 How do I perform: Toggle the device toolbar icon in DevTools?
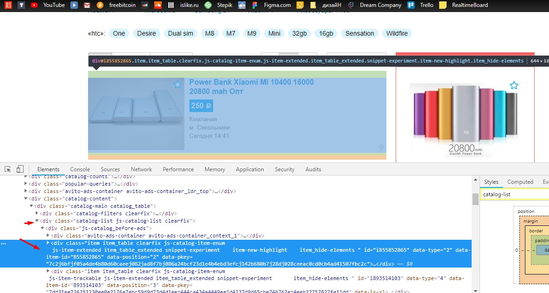pos(20,169)
